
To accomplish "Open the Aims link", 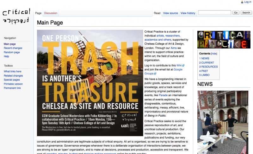I will [174, 48].
